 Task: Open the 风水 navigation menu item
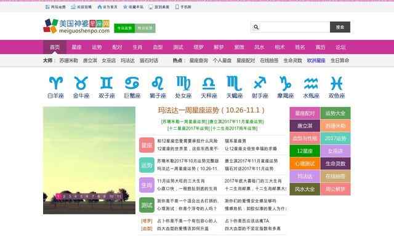[259, 47]
